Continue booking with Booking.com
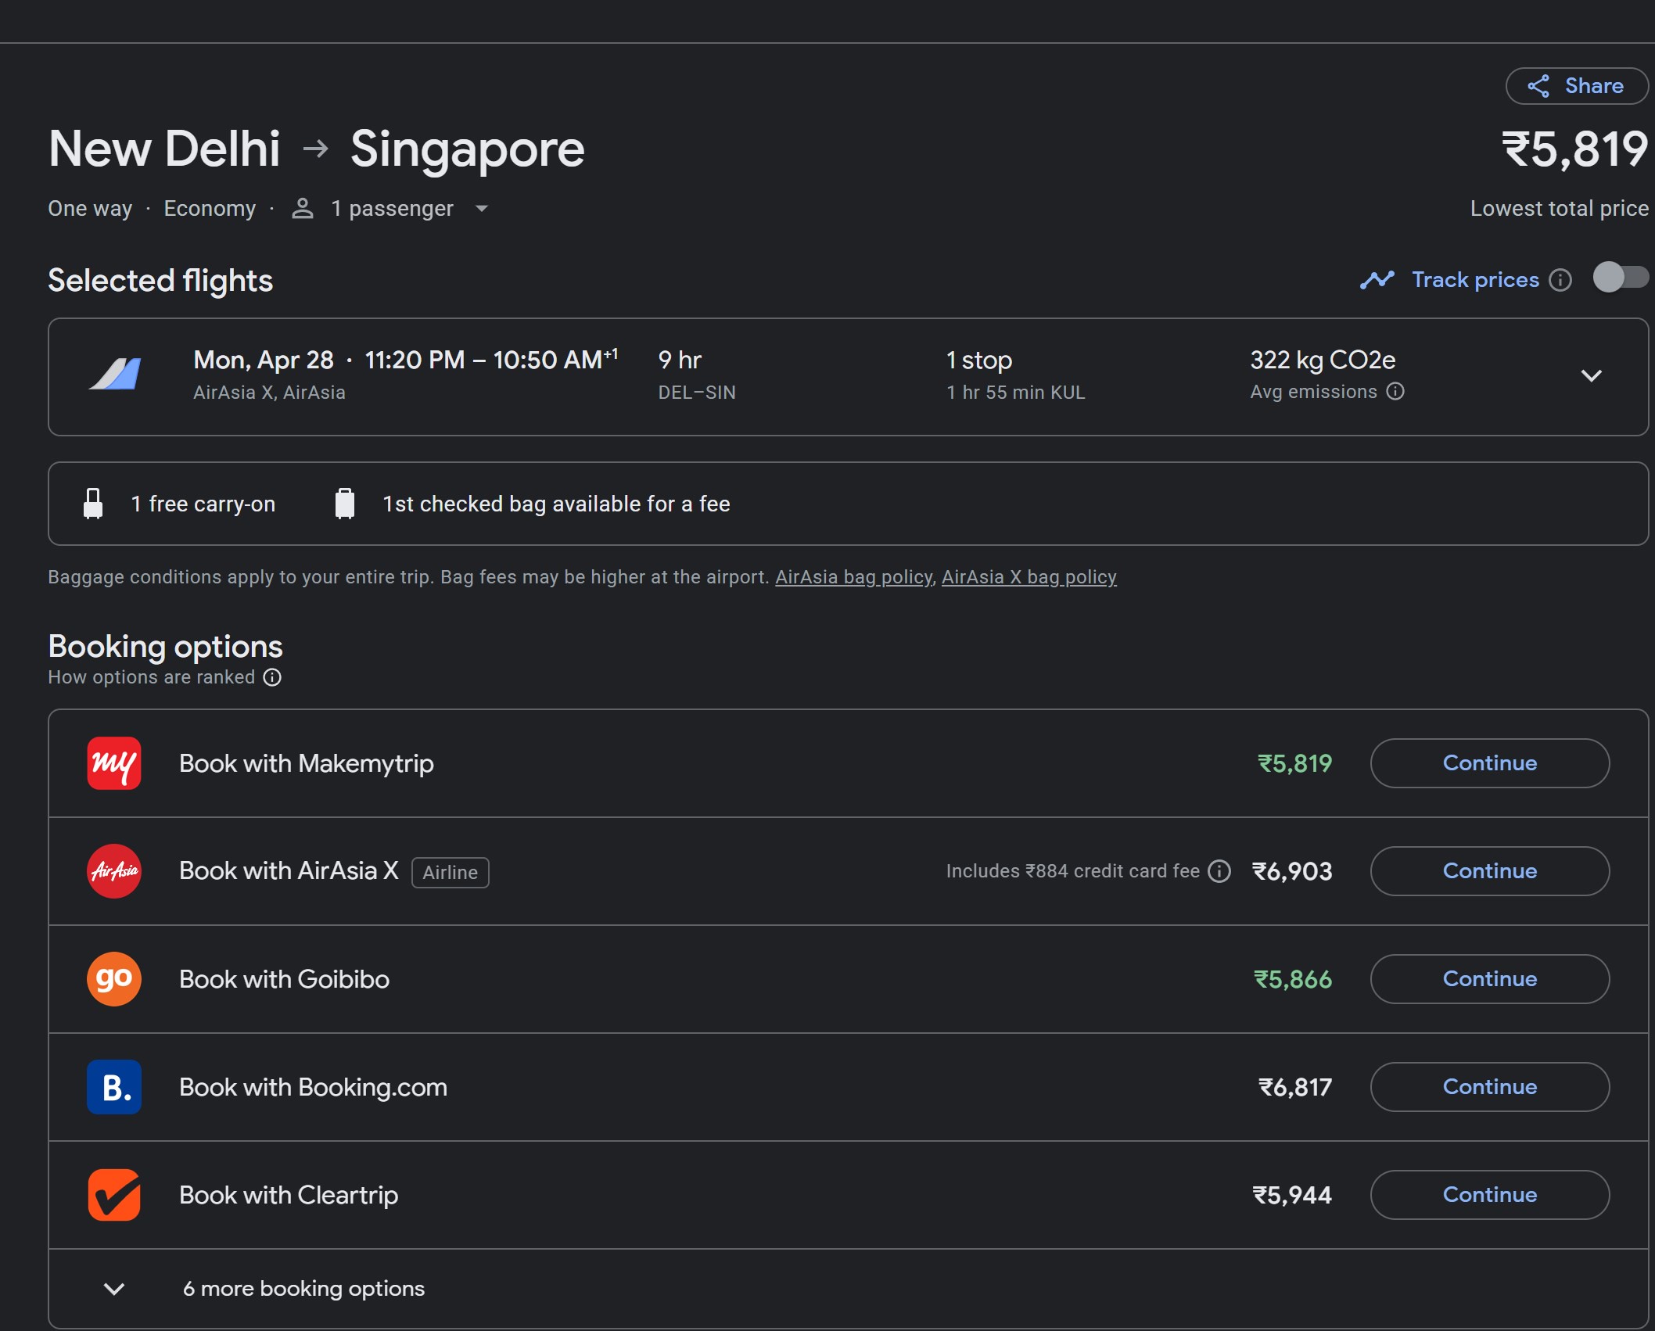The width and height of the screenshot is (1655, 1331). click(x=1490, y=1087)
